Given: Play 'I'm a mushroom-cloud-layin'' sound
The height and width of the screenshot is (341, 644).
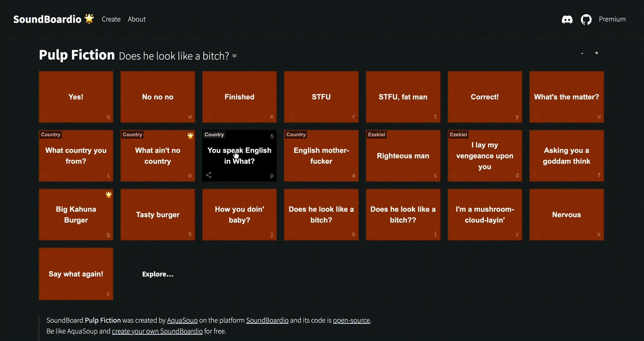Looking at the screenshot, I should (485, 215).
